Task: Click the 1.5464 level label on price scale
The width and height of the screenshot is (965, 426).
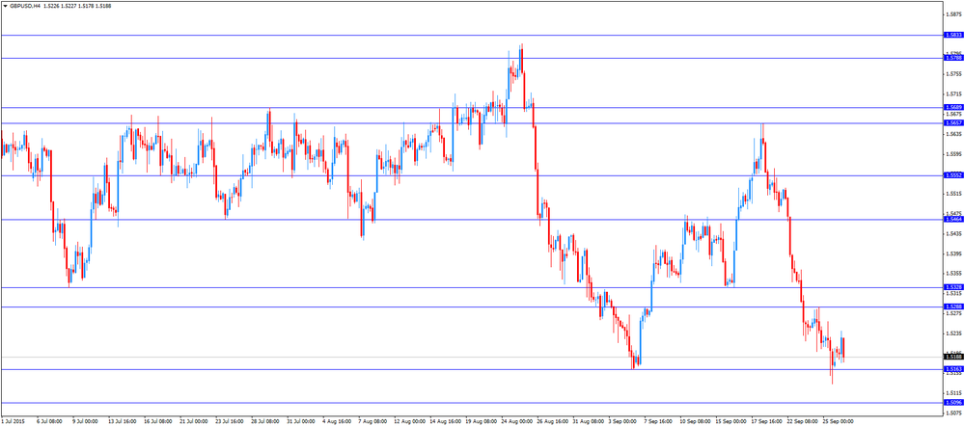Action: 952,219
